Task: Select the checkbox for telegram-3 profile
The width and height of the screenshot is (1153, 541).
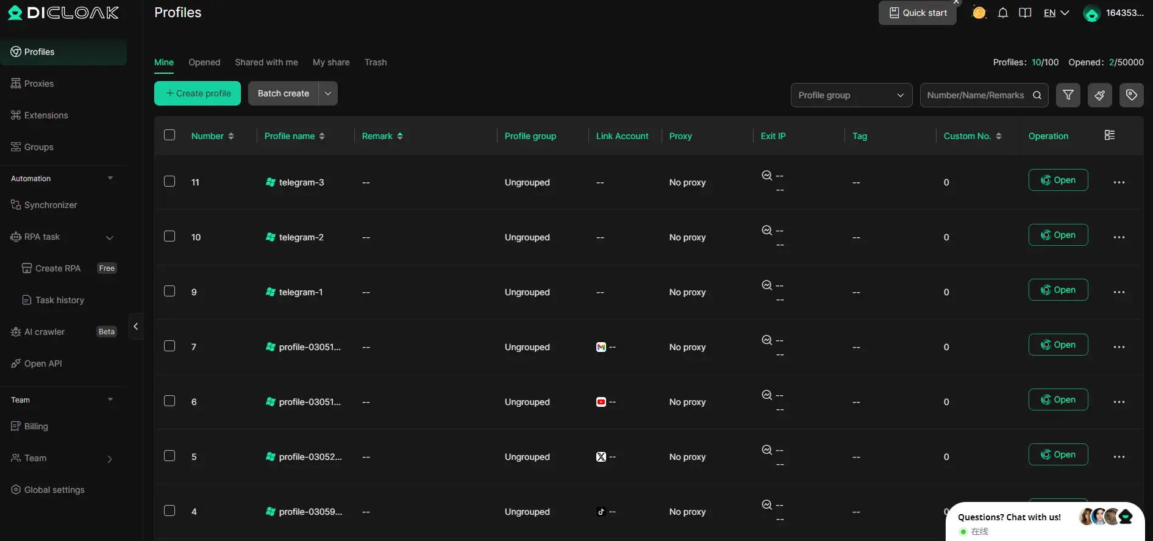Action: click(170, 182)
